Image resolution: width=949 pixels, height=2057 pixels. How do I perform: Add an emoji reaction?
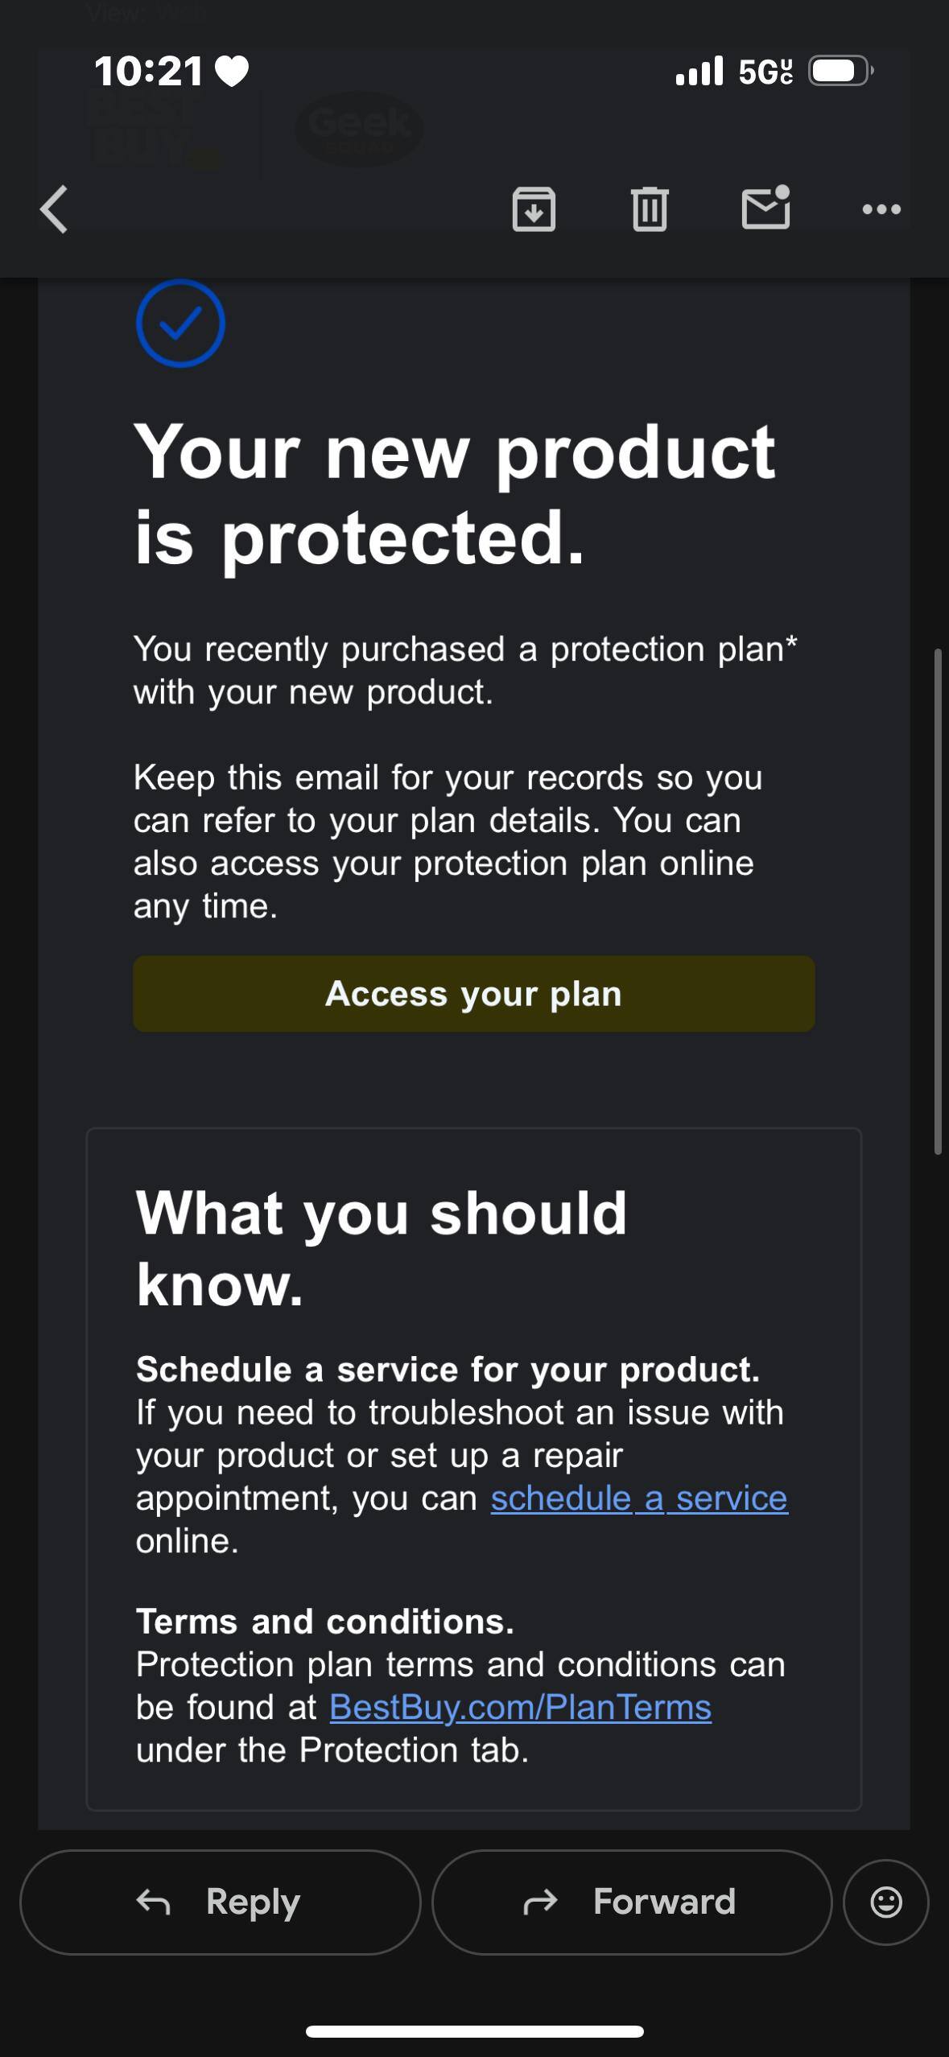pyautogui.click(x=885, y=1902)
